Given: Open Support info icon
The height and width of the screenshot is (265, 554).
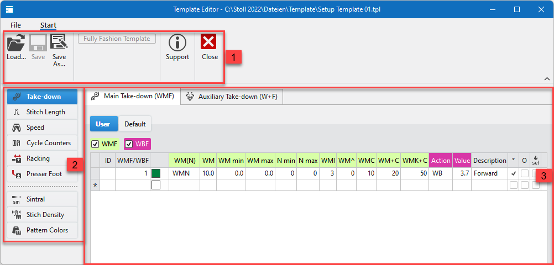Looking at the screenshot, I should [x=177, y=43].
